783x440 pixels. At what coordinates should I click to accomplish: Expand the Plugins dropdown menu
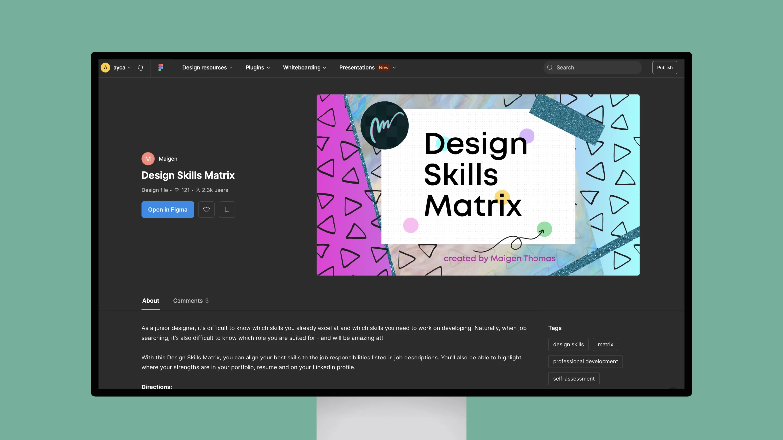click(x=257, y=67)
